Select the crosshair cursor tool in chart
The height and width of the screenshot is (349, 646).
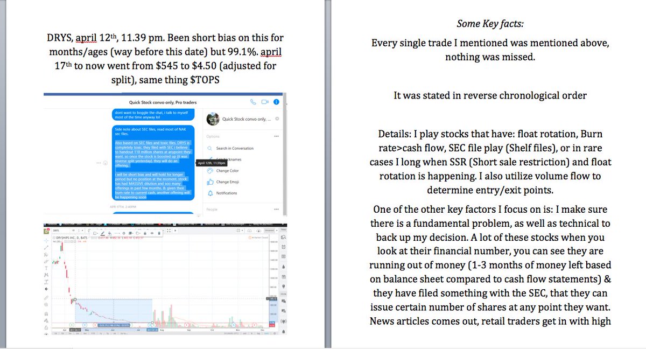[46, 241]
